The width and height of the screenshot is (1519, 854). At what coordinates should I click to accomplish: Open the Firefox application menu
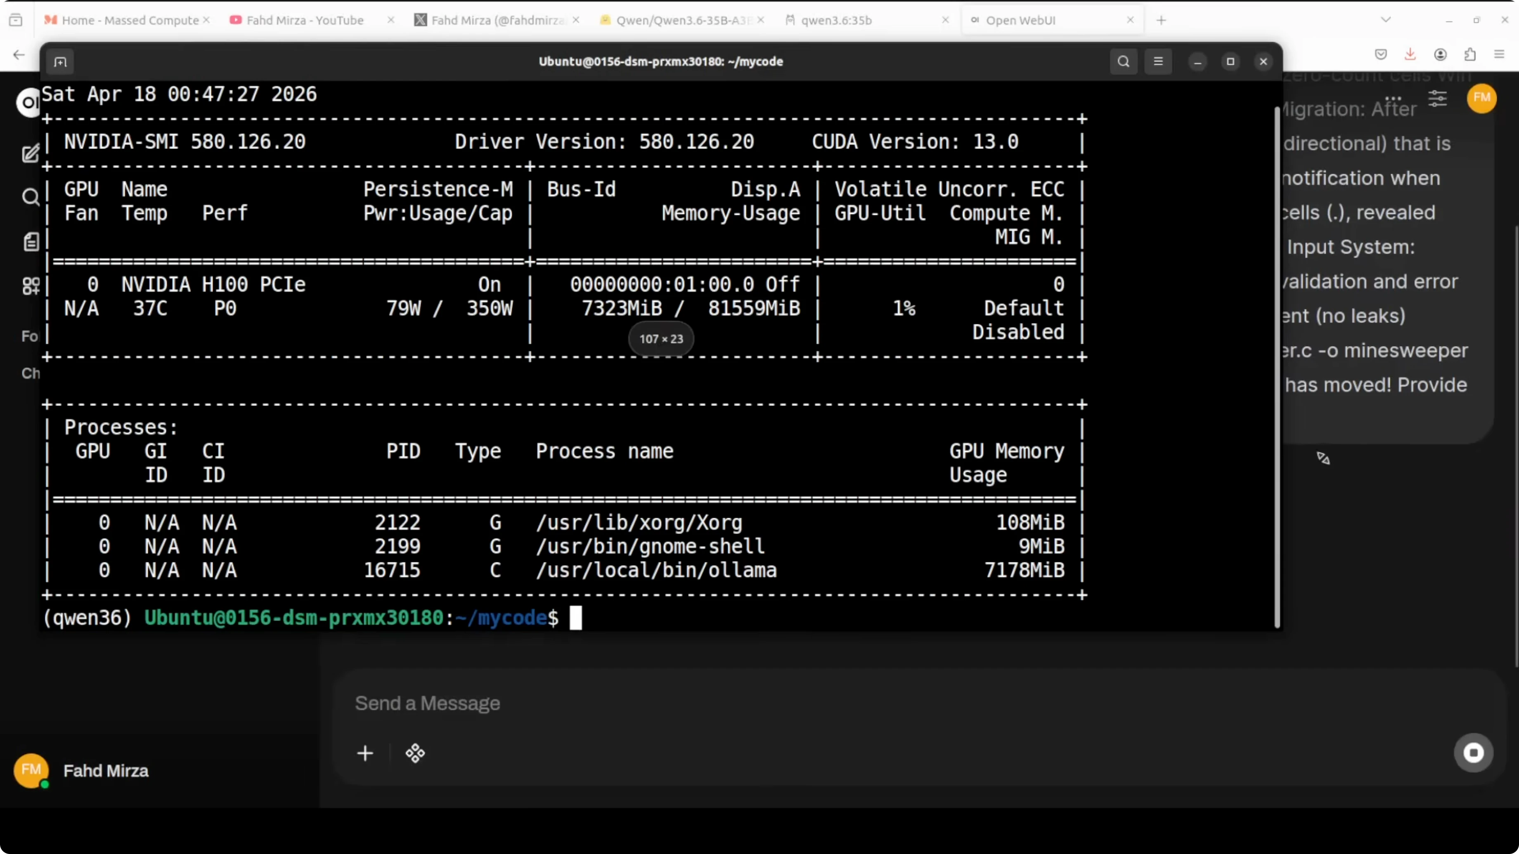click(x=1499, y=55)
